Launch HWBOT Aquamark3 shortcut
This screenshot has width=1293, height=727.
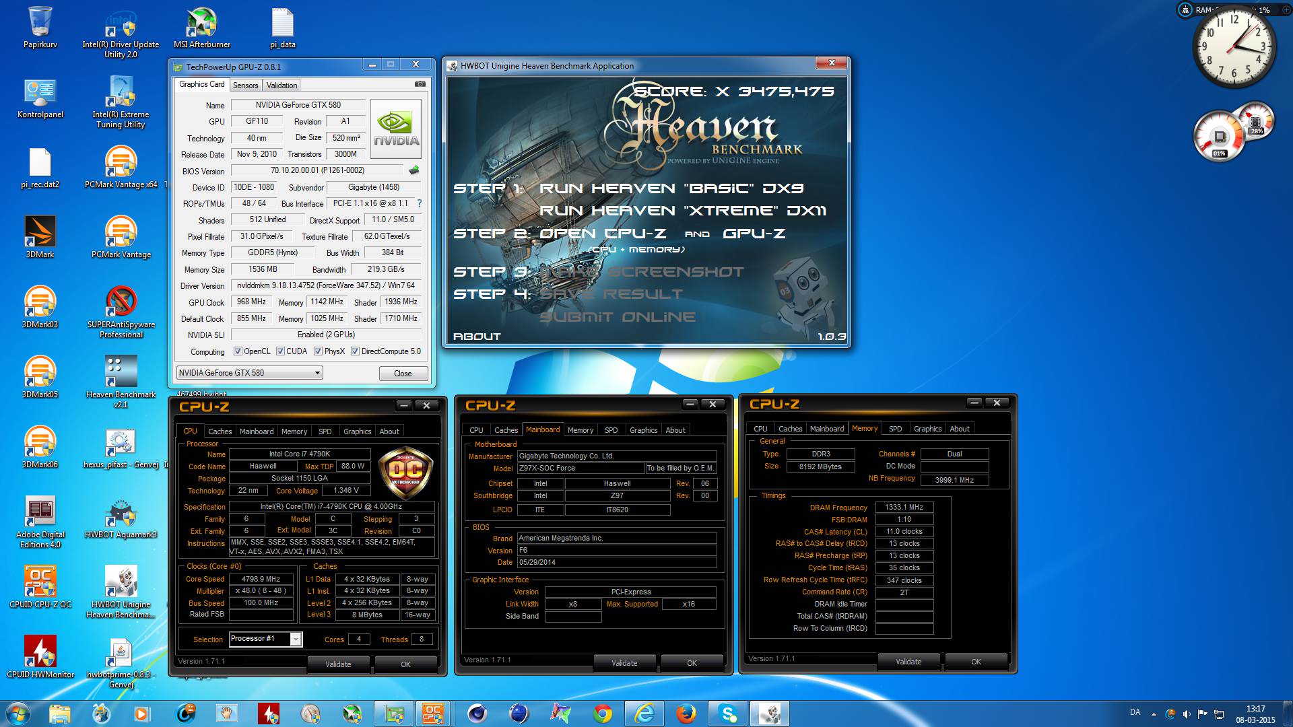click(x=121, y=518)
